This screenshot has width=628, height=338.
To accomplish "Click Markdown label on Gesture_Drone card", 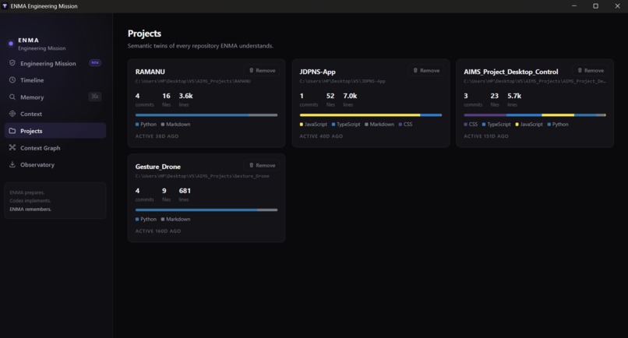I will (x=178, y=220).
